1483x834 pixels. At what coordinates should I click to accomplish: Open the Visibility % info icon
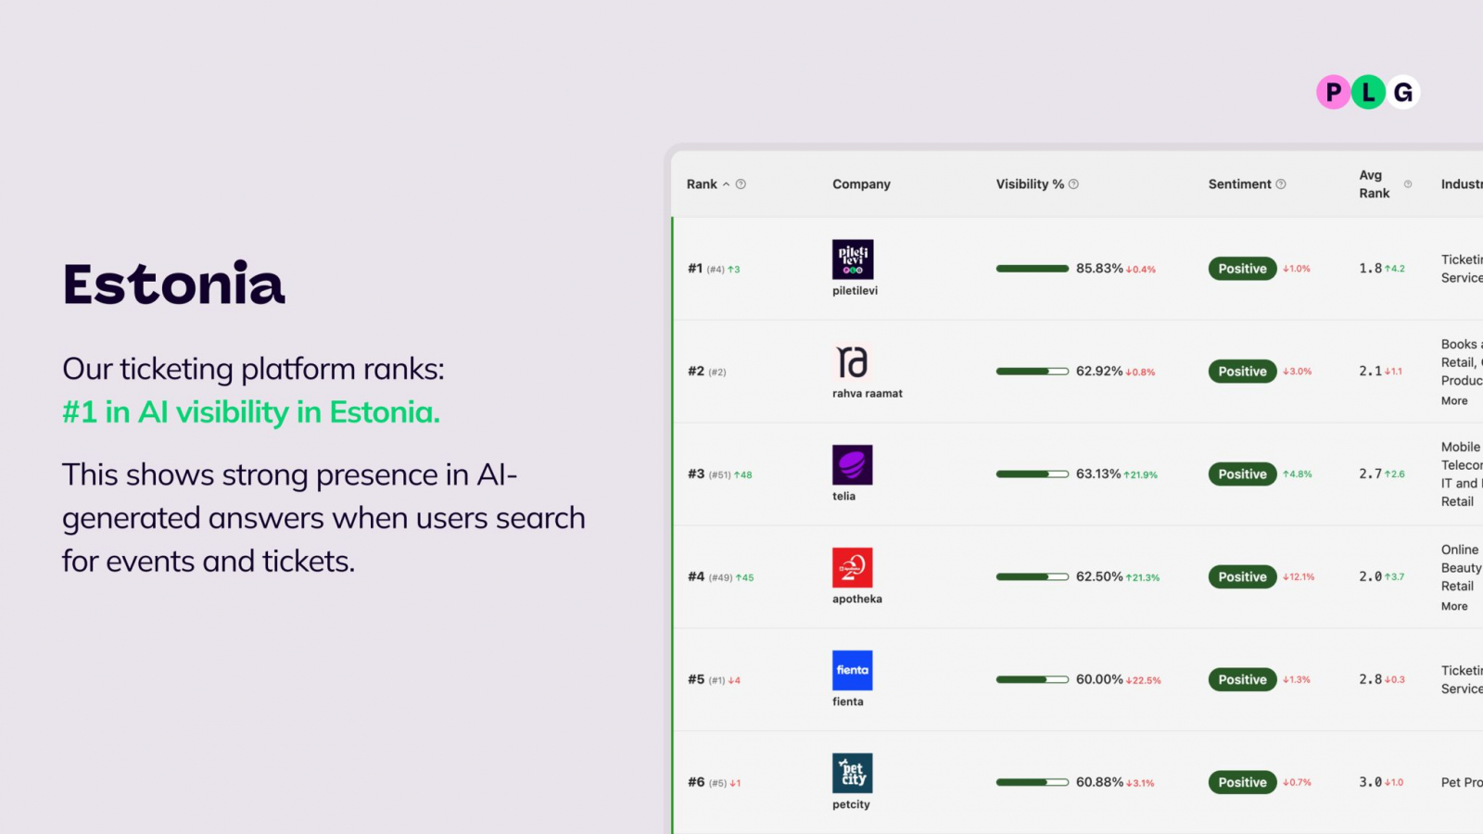[x=1073, y=184]
